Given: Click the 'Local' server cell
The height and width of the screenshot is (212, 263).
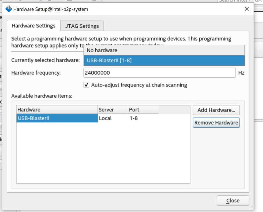Looking at the screenshot, I should coord(105,118).
